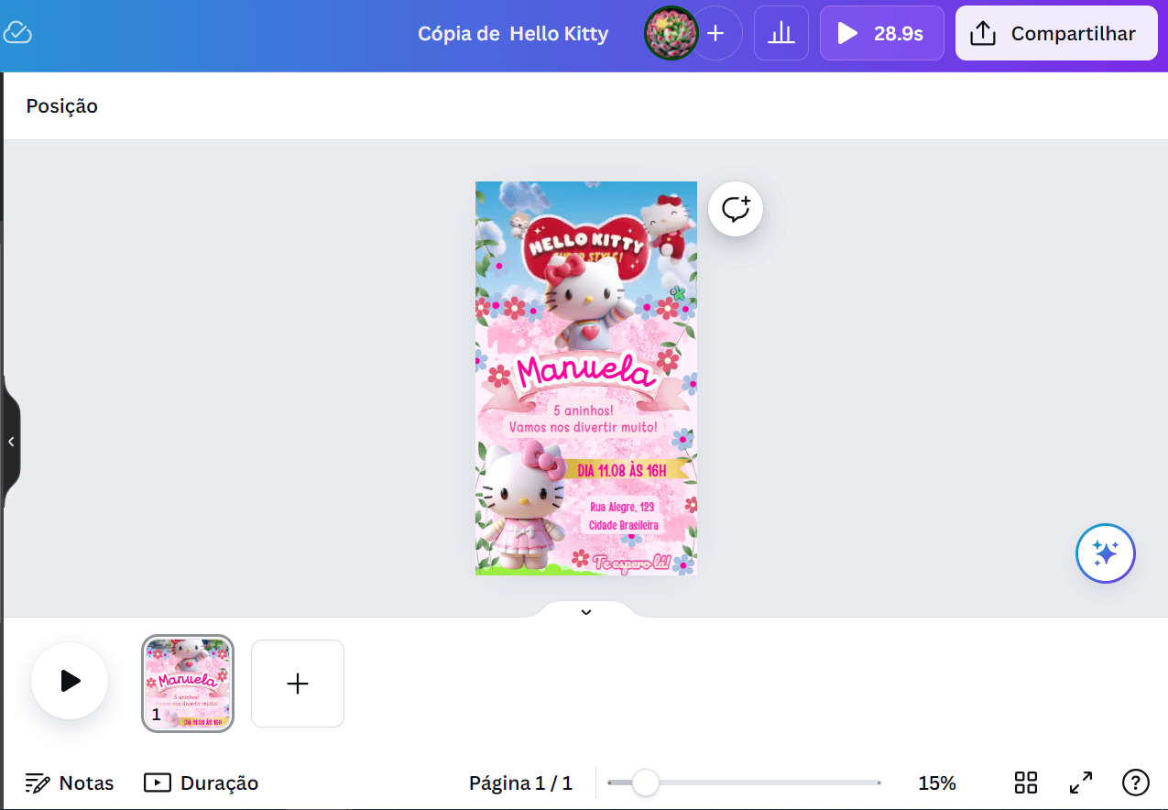Open the help question mark menu
The height and width of the screenshot is (810, 1168).
pos(1135,783)
